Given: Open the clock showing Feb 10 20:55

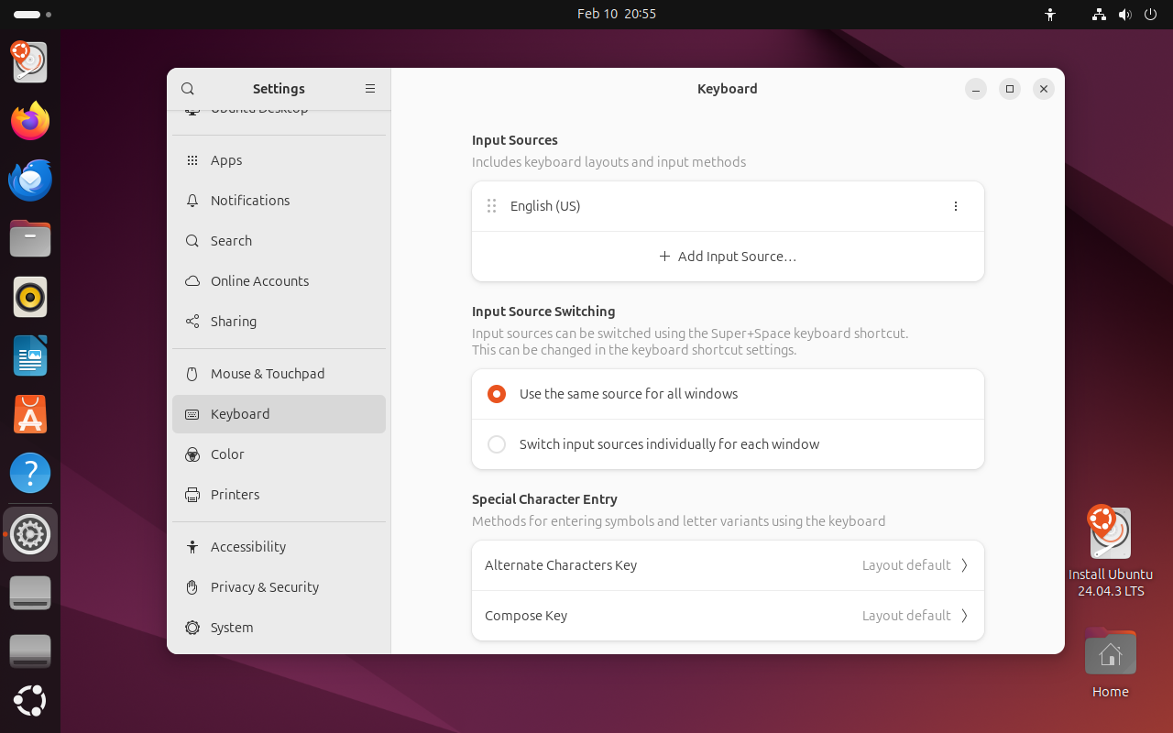Looking at the screenshot, I should [x=616, y=14].
